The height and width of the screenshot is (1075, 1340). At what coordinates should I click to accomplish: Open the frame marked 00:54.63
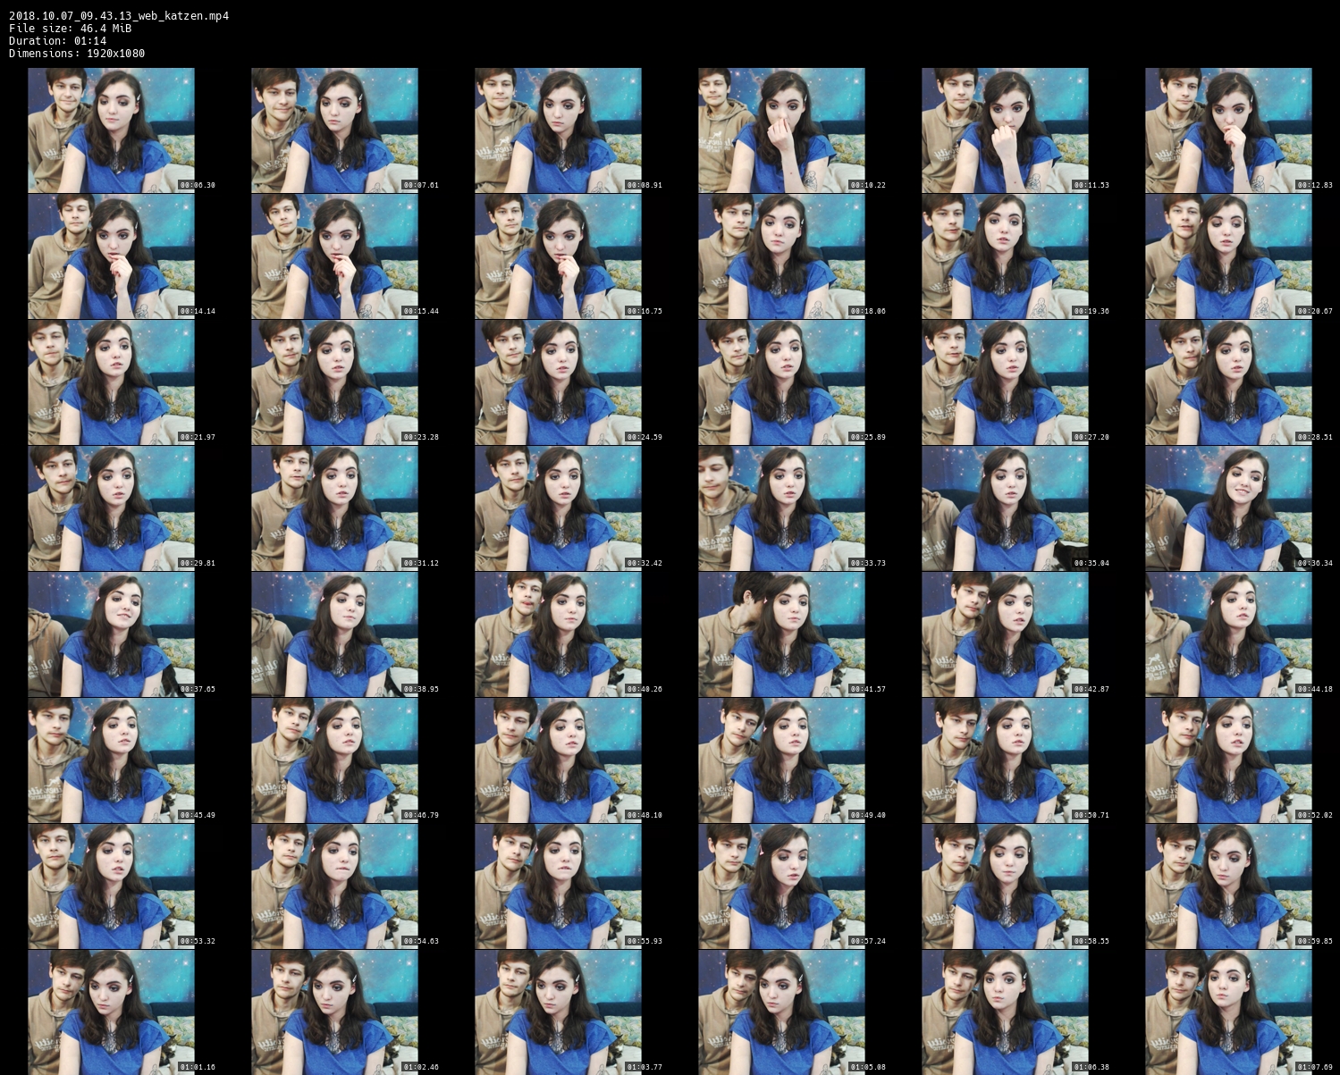(x=334, y=886)
